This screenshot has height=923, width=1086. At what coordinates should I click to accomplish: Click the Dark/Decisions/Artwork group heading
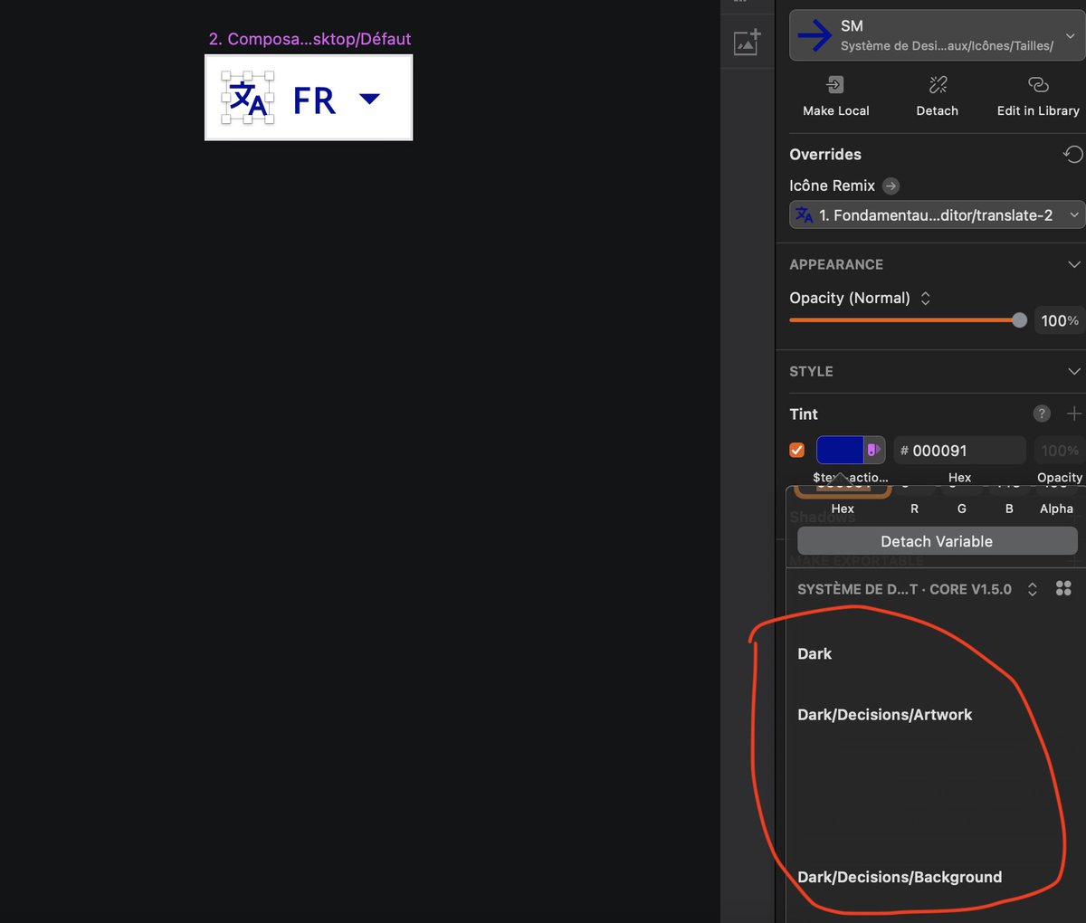pos(884,714)
